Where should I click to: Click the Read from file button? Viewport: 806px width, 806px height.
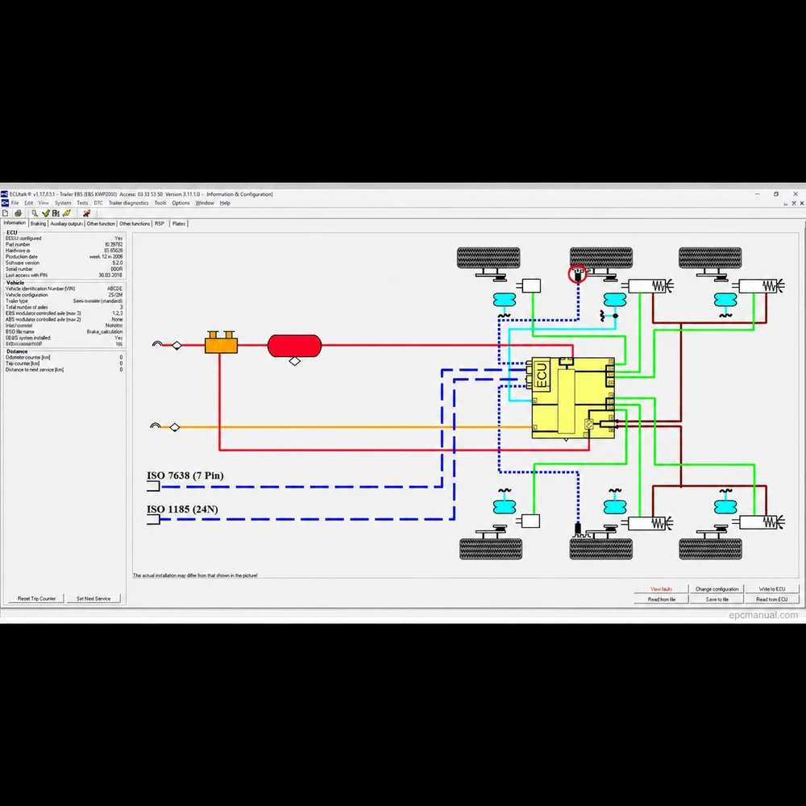(661, 600)
